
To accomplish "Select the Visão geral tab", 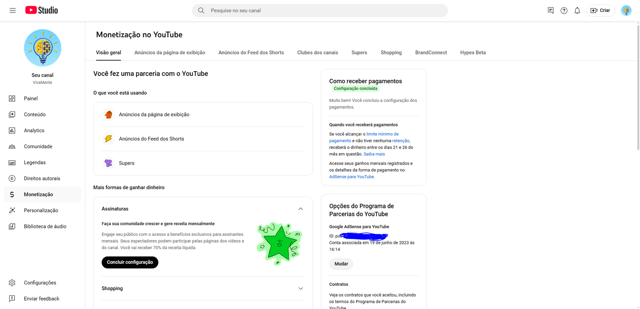I will point(108,52).
